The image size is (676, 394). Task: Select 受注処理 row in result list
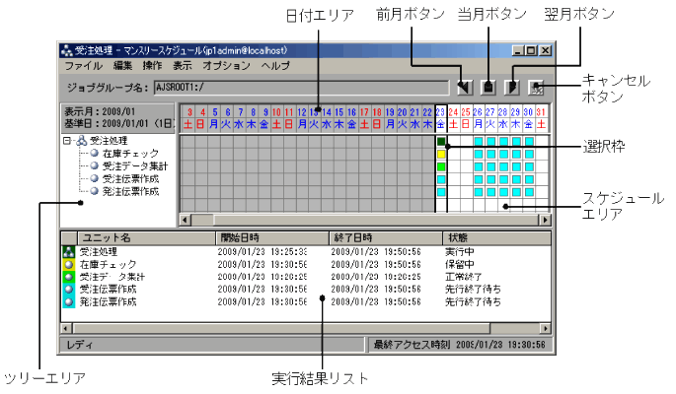click(306, 251)
